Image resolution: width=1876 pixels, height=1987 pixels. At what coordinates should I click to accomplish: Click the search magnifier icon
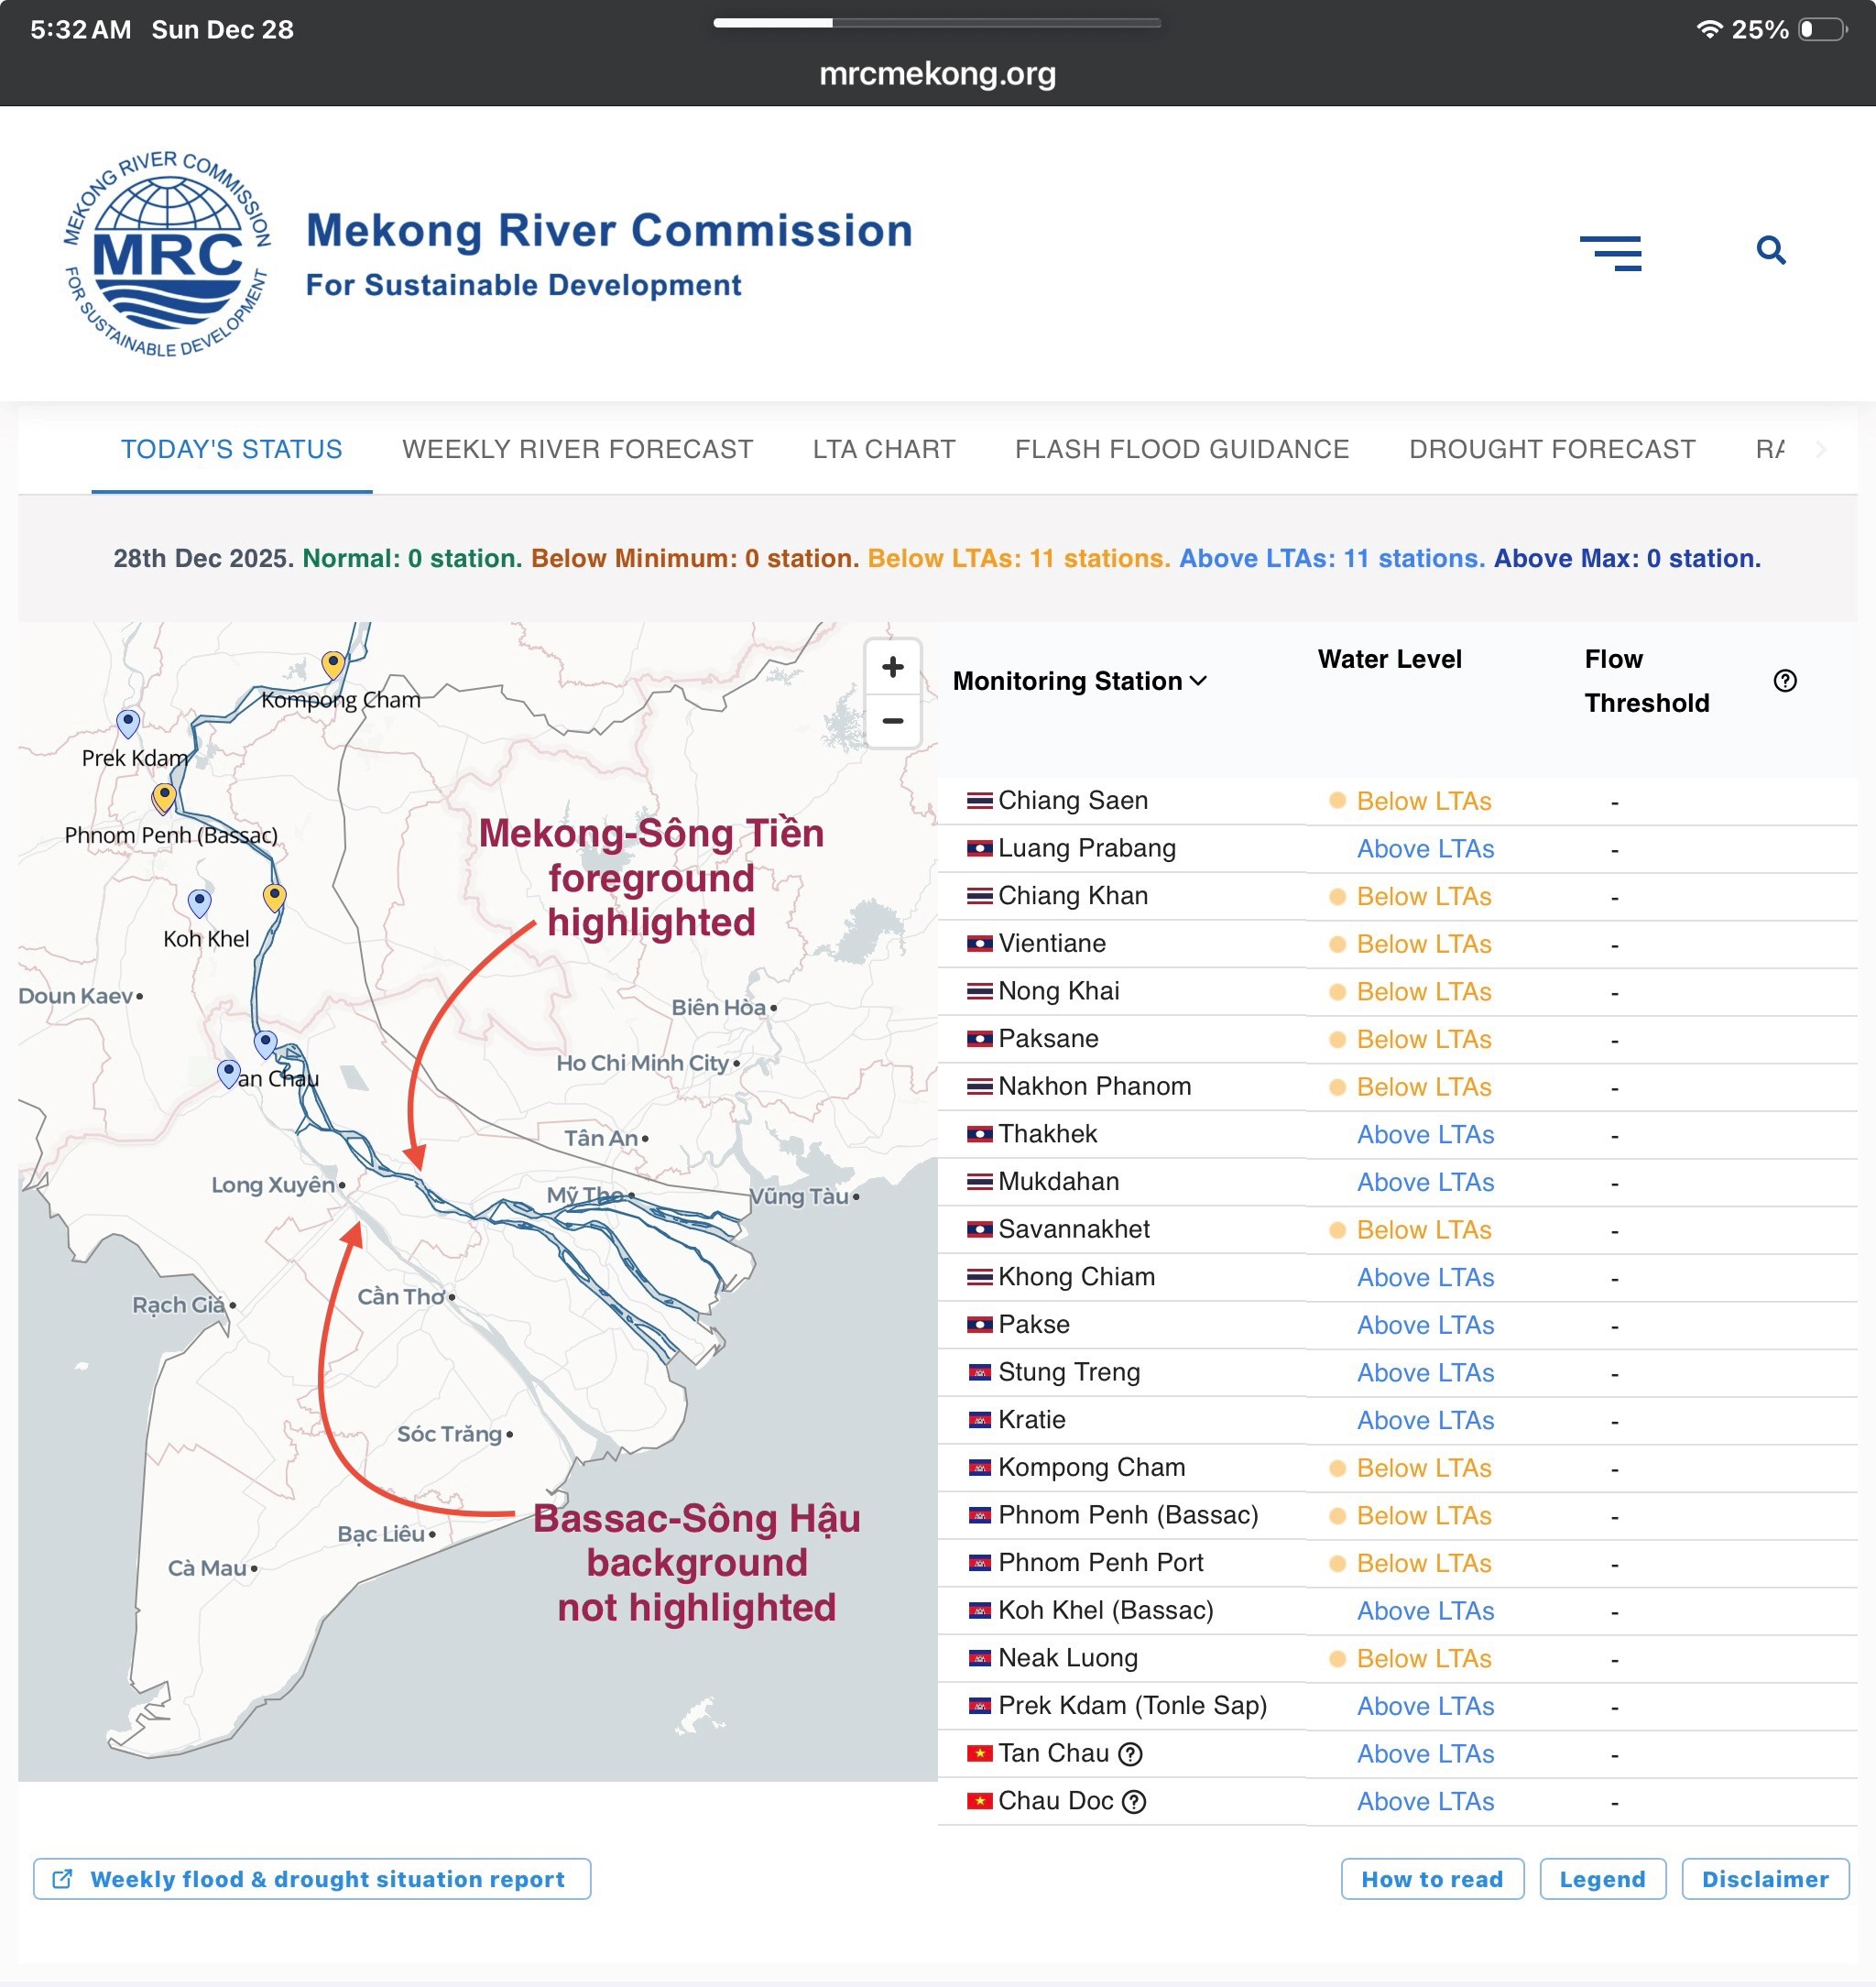click(1770, 250)
